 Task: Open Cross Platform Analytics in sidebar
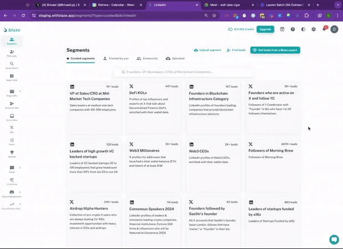pos(12,206)
